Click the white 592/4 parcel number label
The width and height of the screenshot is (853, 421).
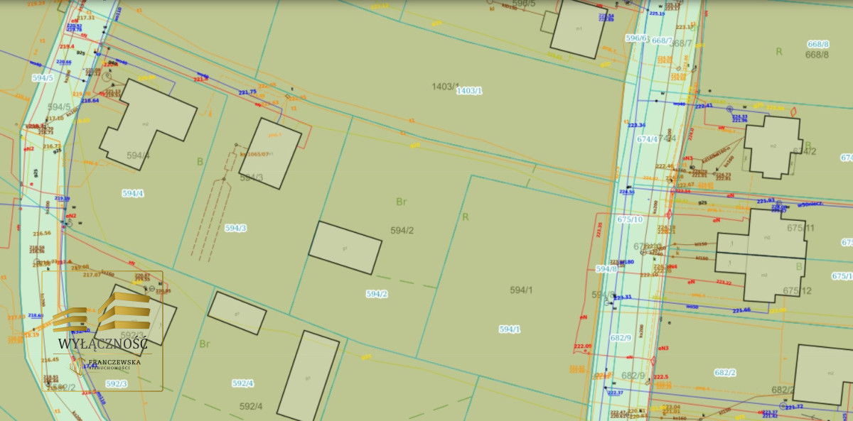click(x=242, y=383)
